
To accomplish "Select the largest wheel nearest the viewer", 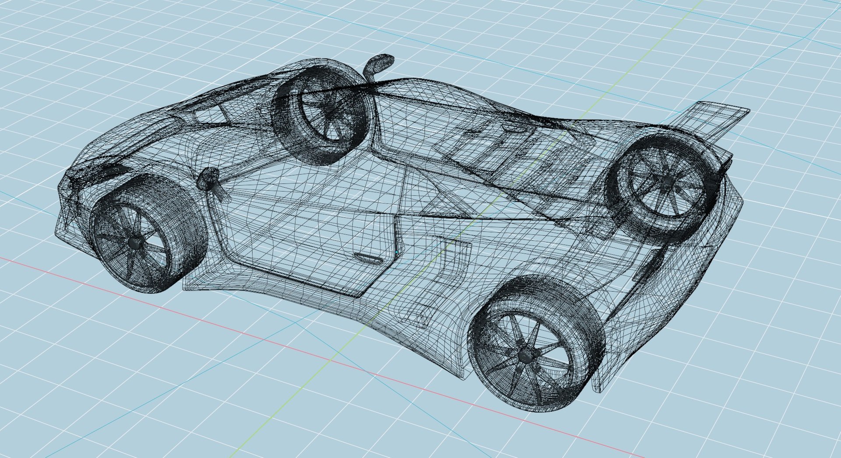I will pyautogui.click(x=536, y=344).
